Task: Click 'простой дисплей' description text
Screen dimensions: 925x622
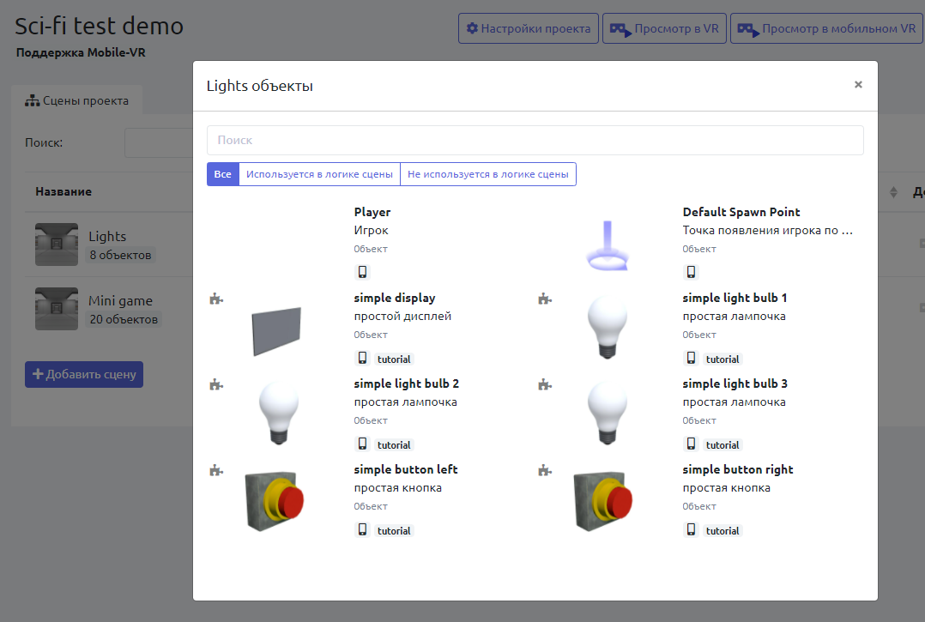Action: [x=402, y=316]
